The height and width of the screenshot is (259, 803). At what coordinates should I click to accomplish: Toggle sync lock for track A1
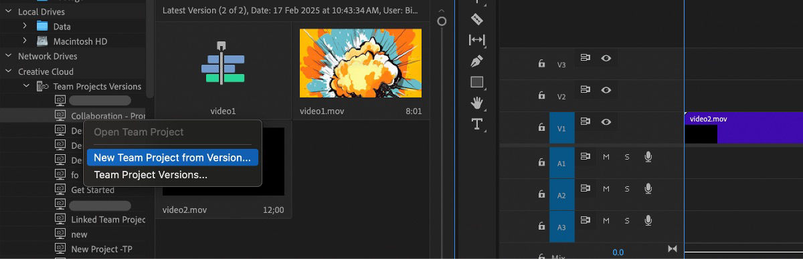pos(585,156)
